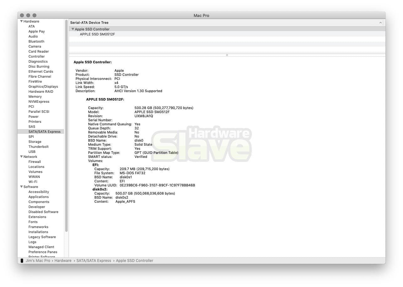Click Jim's Mac Pro in path bar
The image size is (403, 287).
click(38, 261)
